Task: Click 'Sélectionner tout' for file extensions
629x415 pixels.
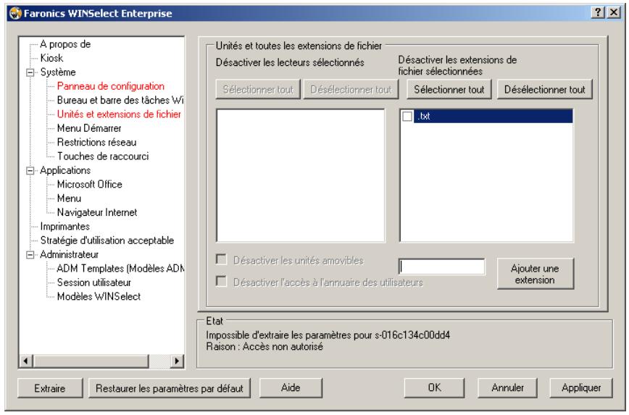Action: (x=449, y=89)
